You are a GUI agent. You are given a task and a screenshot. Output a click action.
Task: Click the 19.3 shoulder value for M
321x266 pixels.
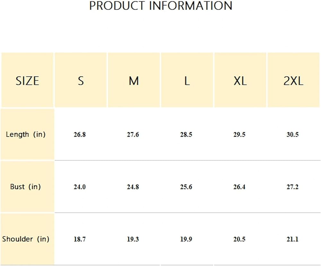[x=133, y=239]
